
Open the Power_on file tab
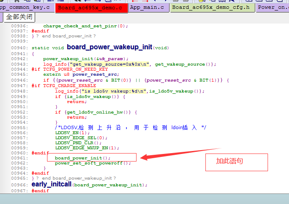[x=273, y=8]
